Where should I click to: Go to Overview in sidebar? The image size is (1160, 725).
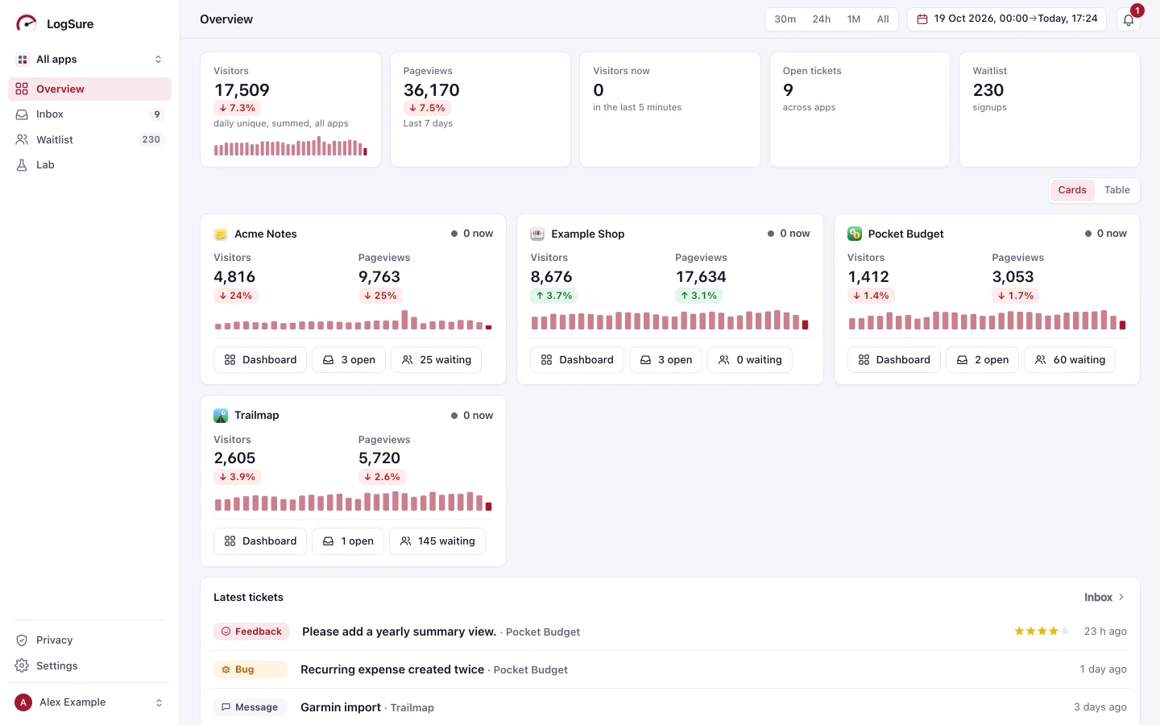point(90,89)
